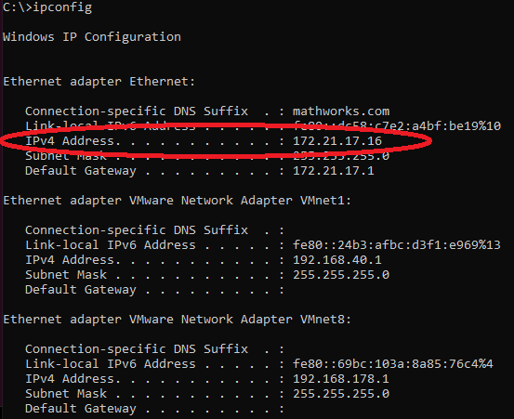Click the VMnet8 subnet mask 255.255.255.0
This screenshot has width=514, height=419.
341,393
